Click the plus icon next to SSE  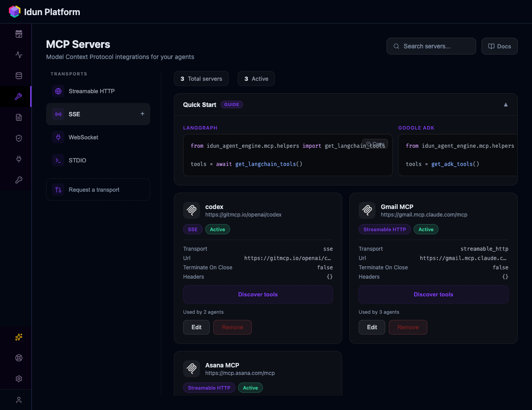coord(142,114)
